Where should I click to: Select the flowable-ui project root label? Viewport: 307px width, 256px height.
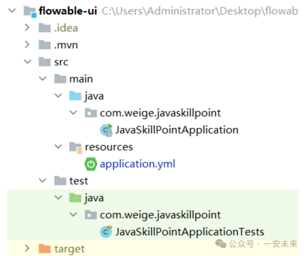click(x=68, y=11)
